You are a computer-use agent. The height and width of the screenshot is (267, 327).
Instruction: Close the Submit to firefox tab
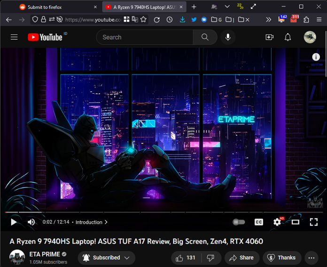click(95, 7)
